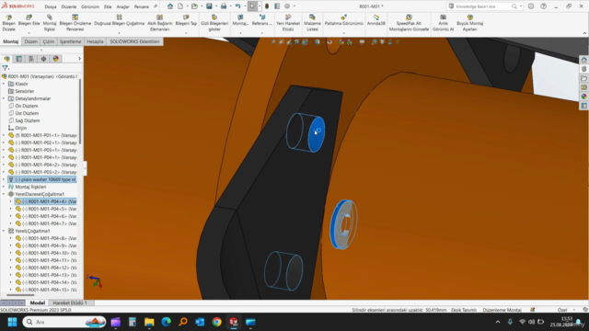Select plain washer 10669 component
This screenshot has width=589, height=331.
tap(42, 179)
